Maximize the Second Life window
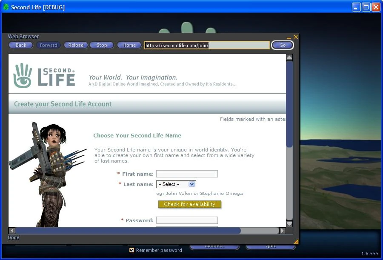 pos(366,7)
